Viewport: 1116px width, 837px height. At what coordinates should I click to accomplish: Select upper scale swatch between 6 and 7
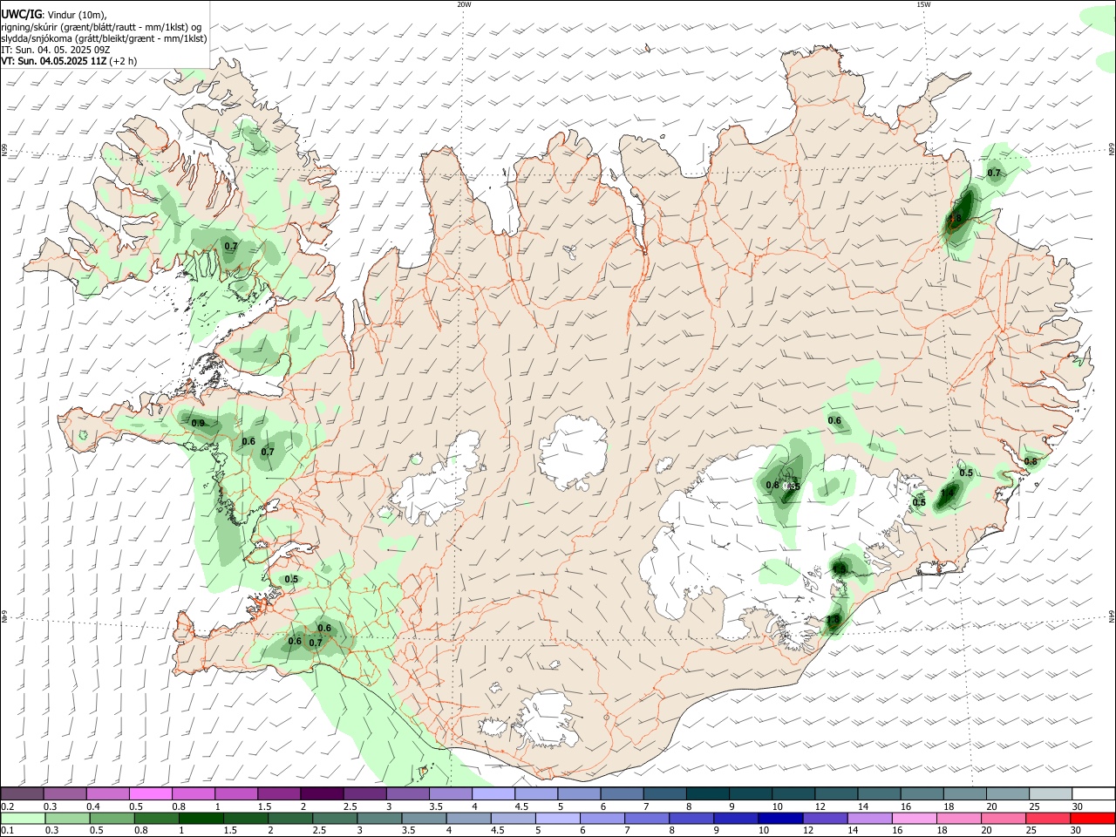[622, 794]
